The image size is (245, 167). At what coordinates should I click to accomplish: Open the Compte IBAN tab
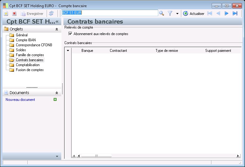click(26, 40)
